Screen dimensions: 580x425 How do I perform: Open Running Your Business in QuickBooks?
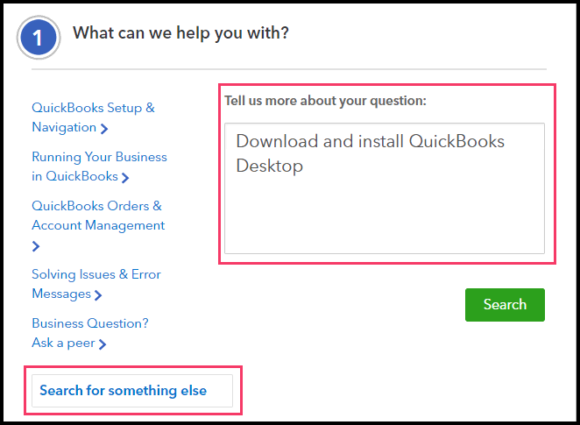click(99, 157)
